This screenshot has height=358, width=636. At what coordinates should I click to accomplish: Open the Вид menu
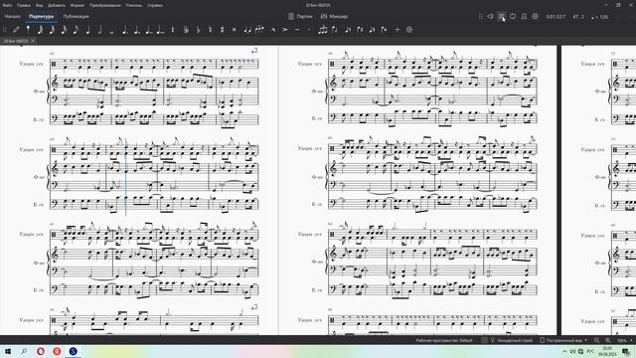(39, 5)
